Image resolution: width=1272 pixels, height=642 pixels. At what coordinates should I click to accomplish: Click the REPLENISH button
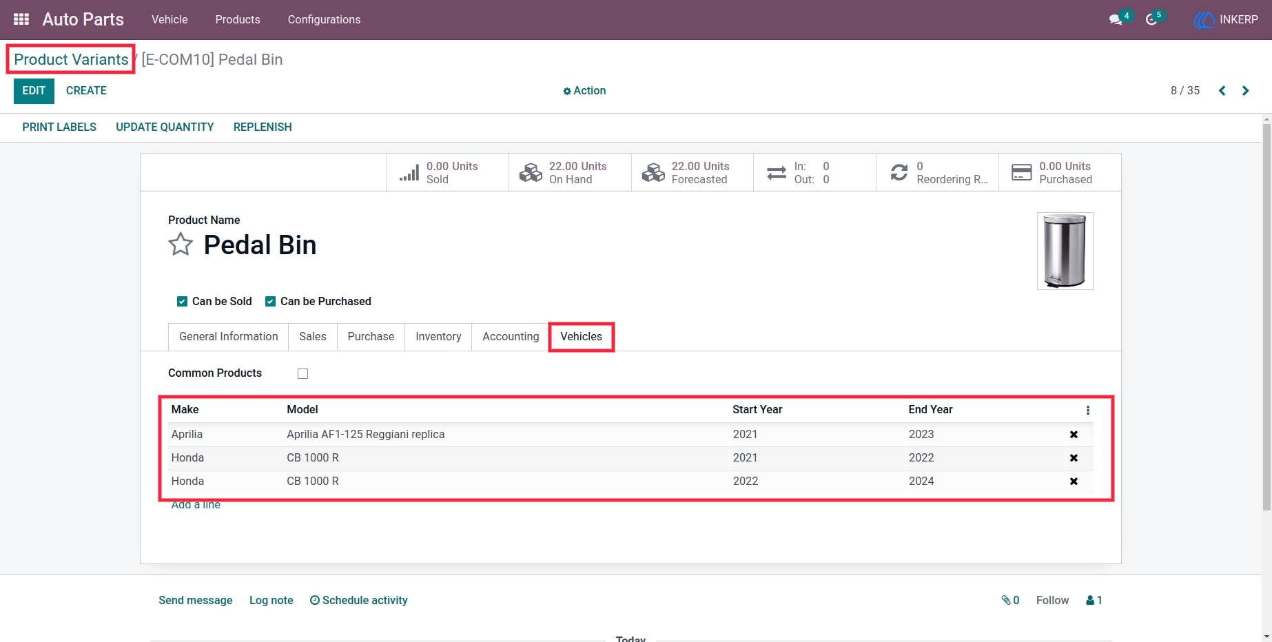pos(263,127)
